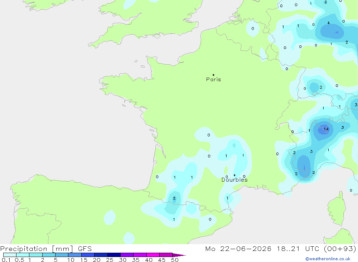
Task: Click the legend swatch between 40 and 45
Action: click(x=153, y=255)
